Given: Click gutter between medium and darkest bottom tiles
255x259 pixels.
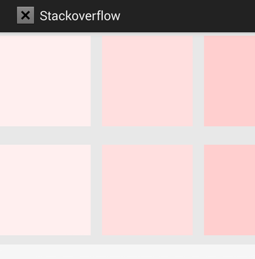Looking at the screenshot, I should tap(198, 190).
